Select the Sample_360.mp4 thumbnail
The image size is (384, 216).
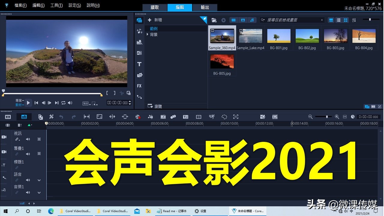(222, 35)
